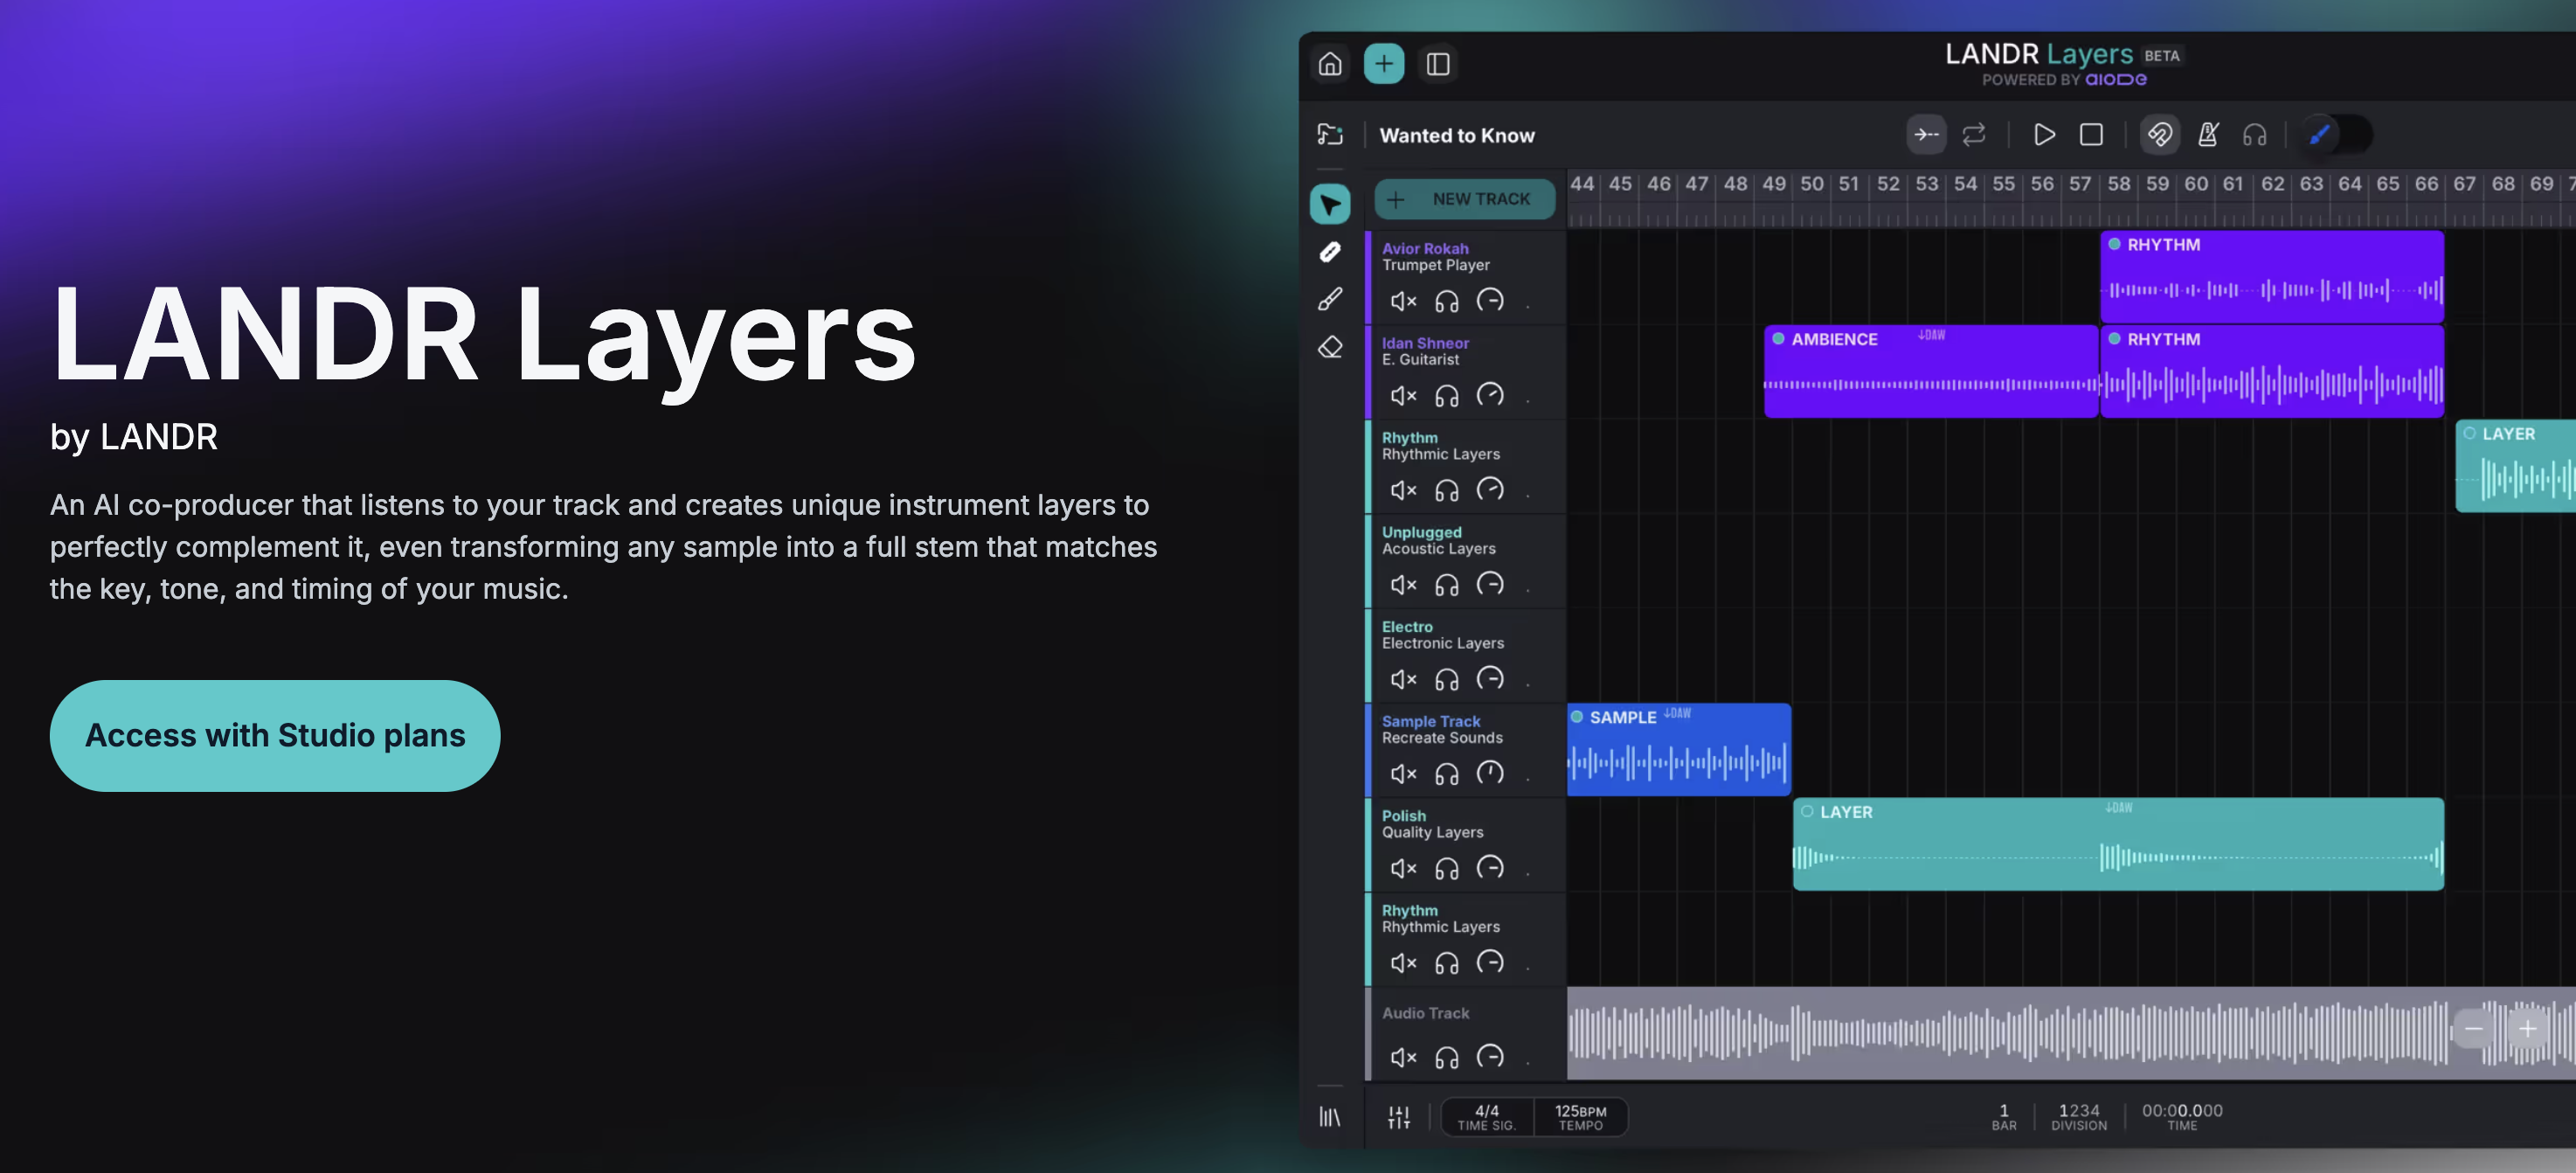The width and height of the screenshot is (2576, 1173).
Task: Click the 1234 Division display
Action: pos(2079,1117)
